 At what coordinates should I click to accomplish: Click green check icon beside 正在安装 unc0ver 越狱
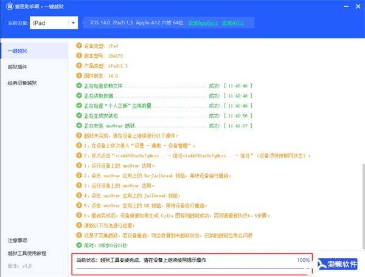(x=78, y=125)
